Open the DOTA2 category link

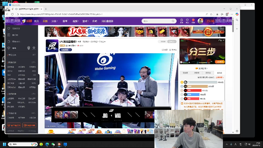(x=10, y=71)
